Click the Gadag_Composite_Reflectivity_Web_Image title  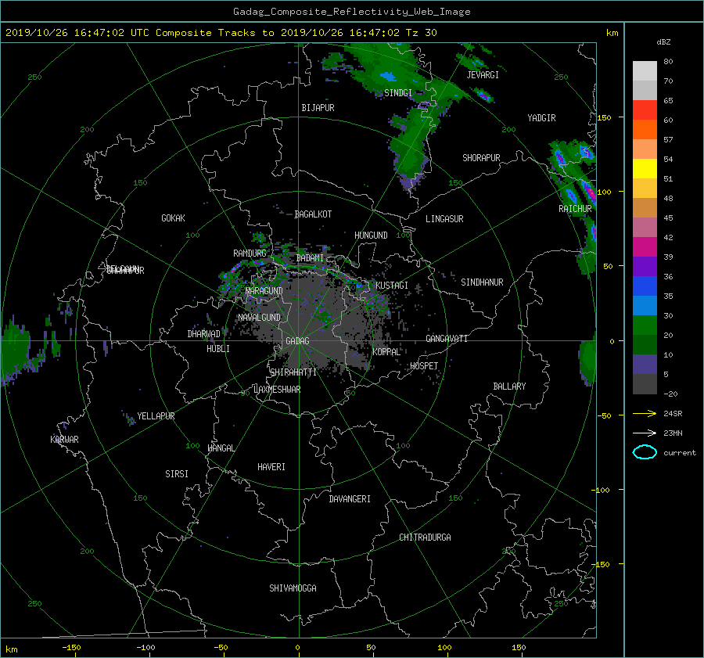click(x=351, y=11)
